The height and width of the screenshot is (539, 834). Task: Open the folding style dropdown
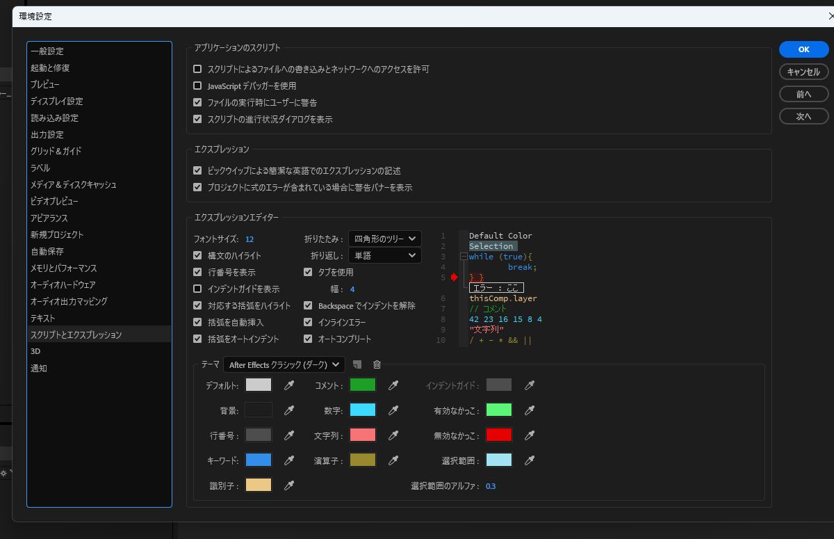384,238
